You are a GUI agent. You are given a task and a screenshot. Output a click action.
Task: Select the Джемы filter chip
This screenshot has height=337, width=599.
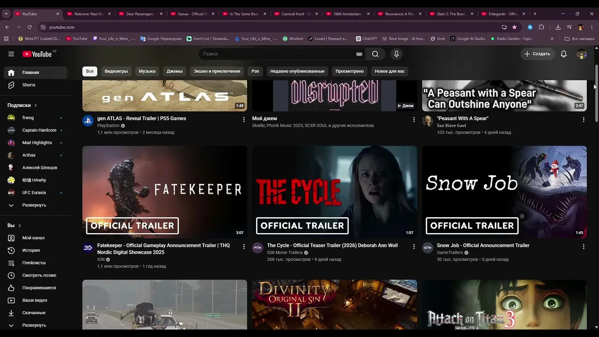point(175,71)
